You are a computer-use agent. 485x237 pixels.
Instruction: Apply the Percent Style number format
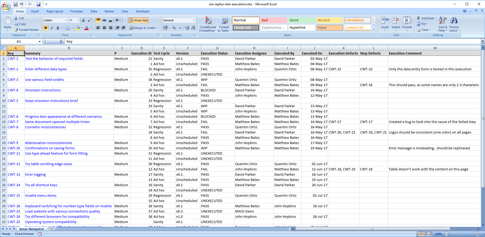pyautogui.click(x=174, y=28)
